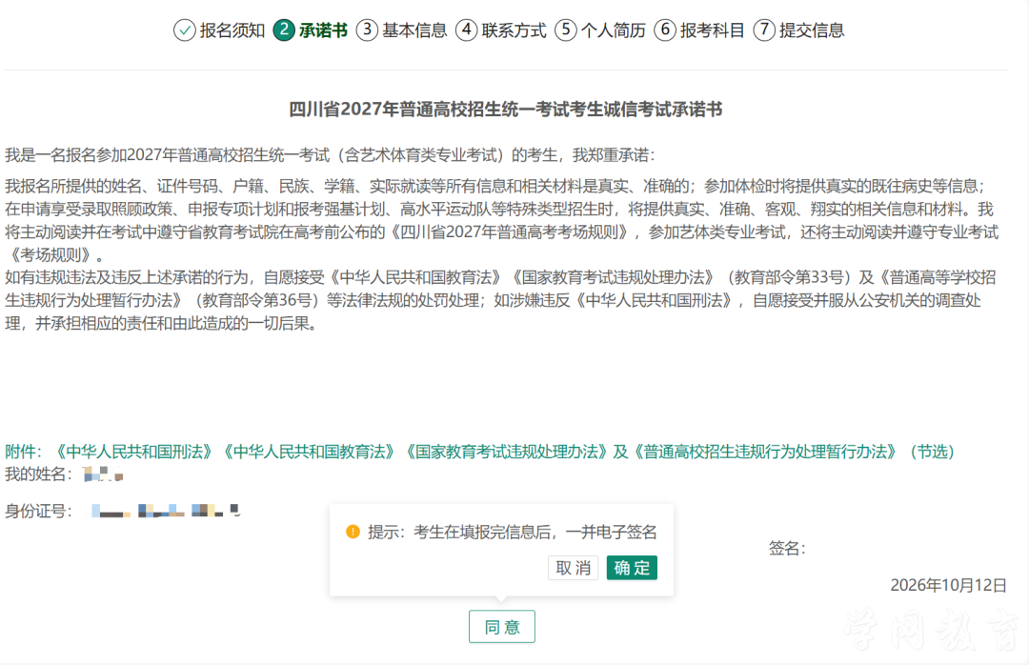This screenshot has height=665, width=1029.
Task: Open the 基本信息 step
Action: (x=414, y=30)
